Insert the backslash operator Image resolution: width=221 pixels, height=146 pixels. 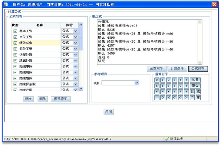[180, 92]
